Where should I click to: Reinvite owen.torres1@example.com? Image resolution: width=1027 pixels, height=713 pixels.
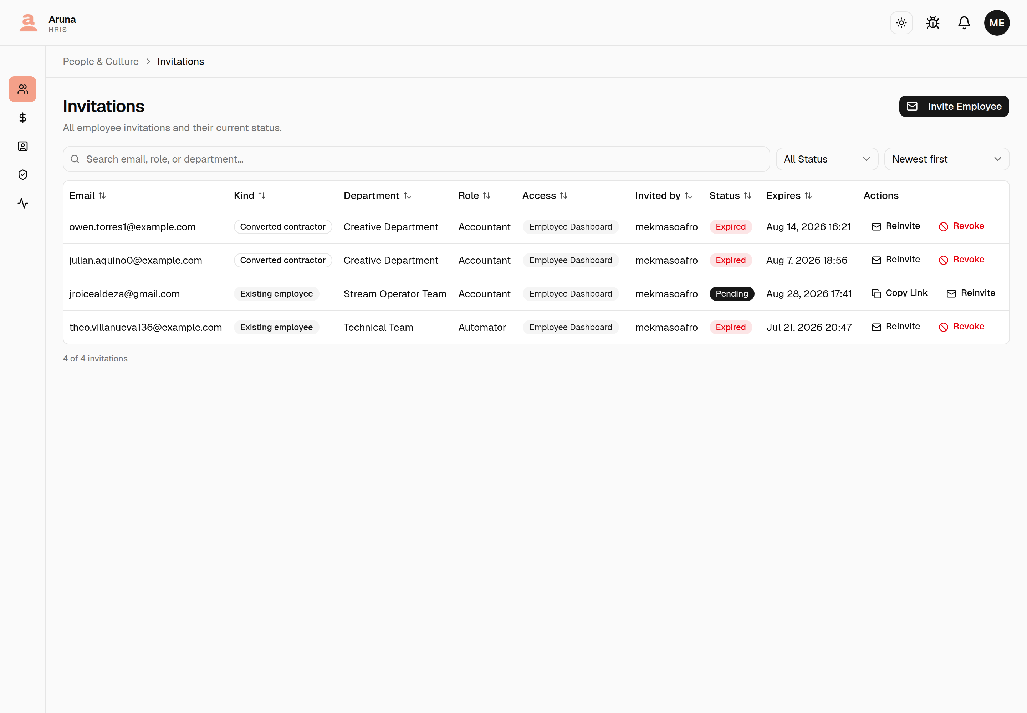pos(896,226)
